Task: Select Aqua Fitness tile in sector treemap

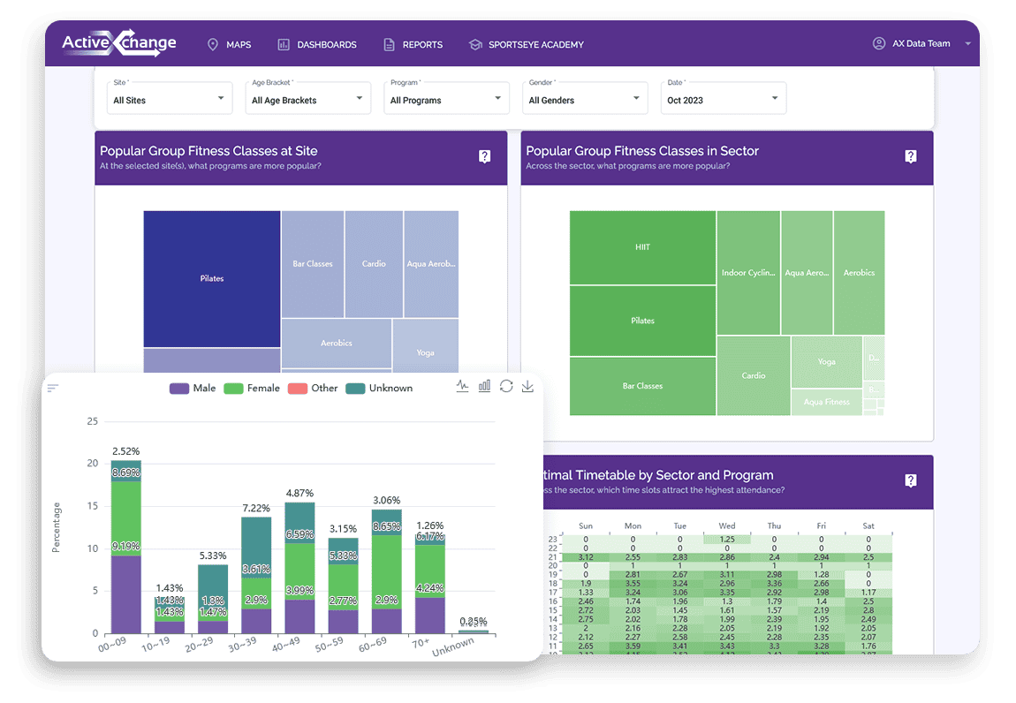Action: pyautogui.click(x=826, y=402)
